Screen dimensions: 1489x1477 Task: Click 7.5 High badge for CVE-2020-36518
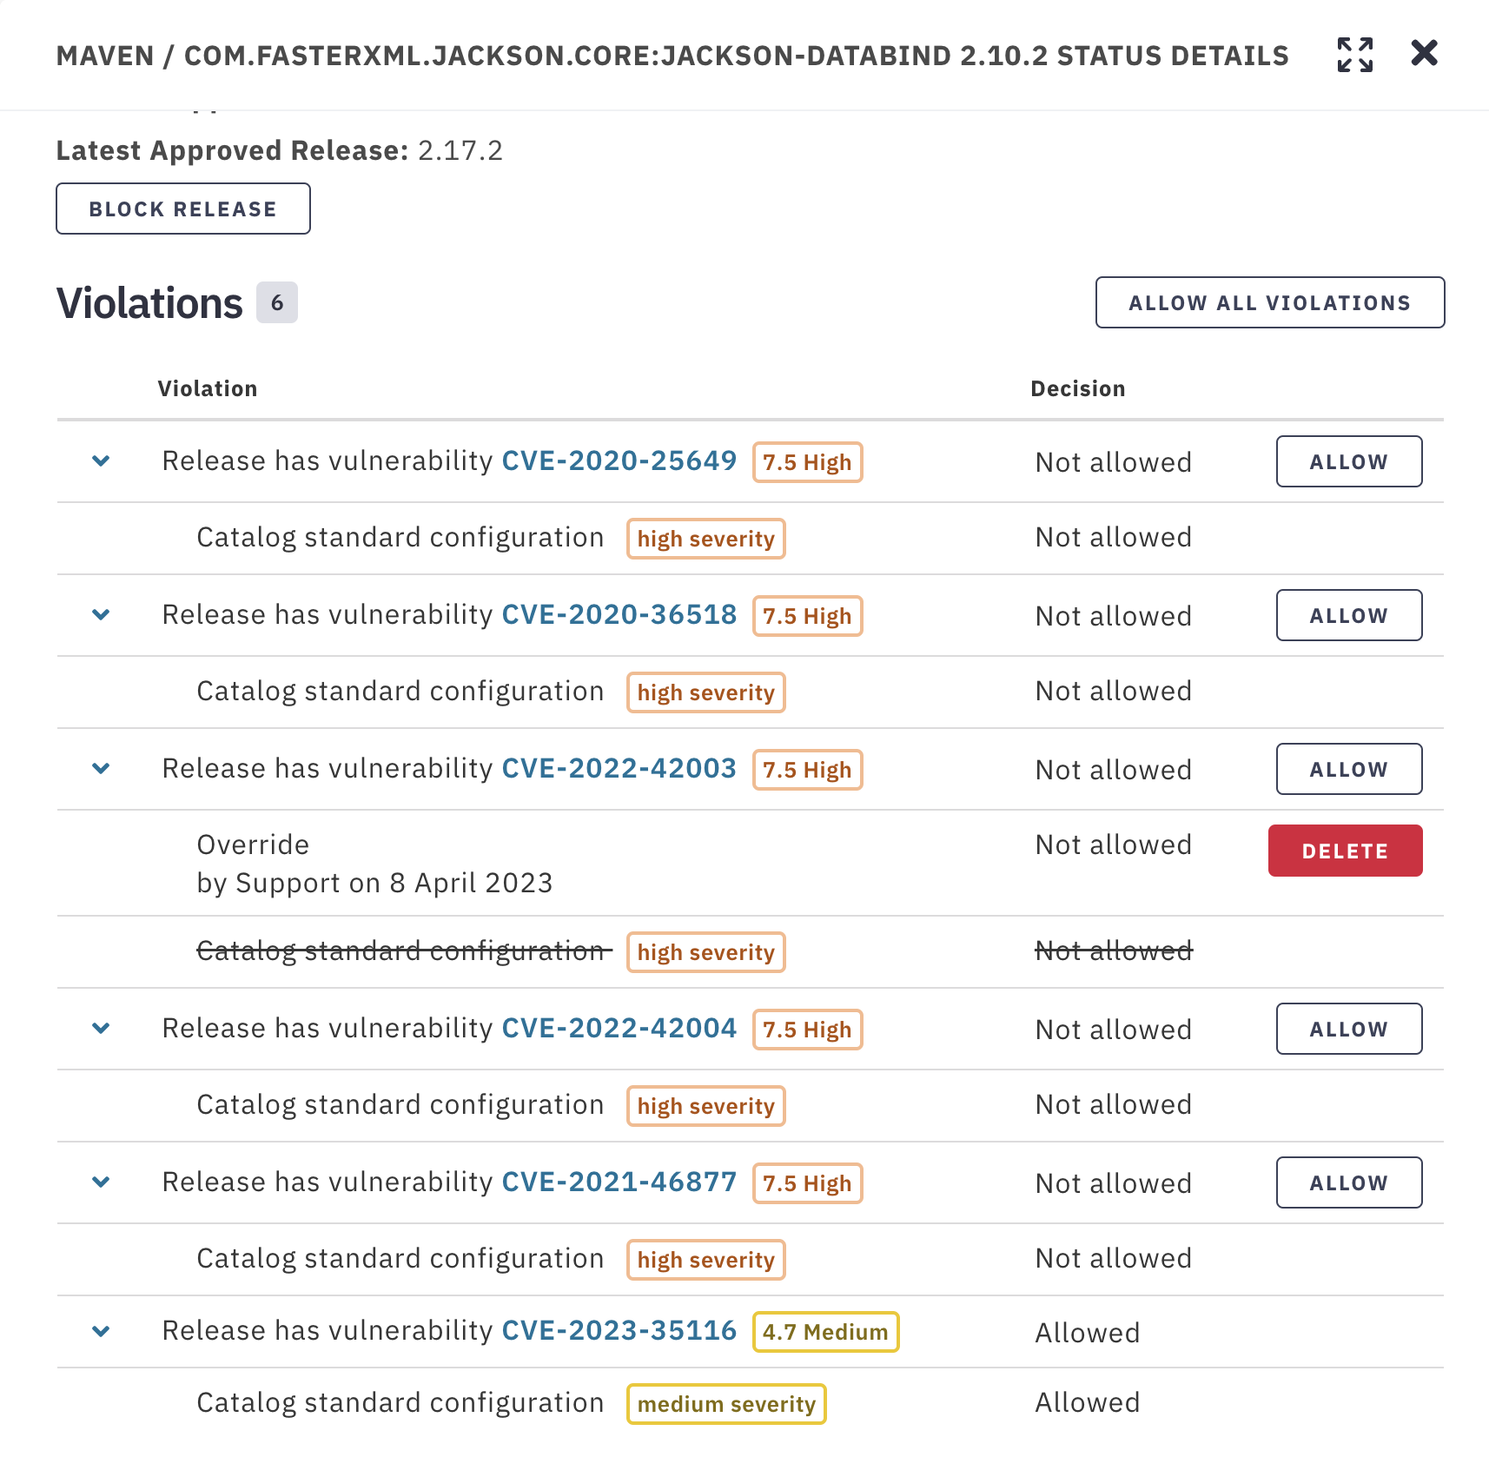[x=807, y=616]
